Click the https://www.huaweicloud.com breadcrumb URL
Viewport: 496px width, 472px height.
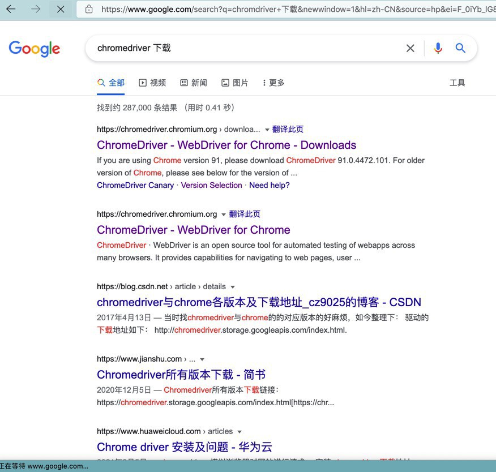click(149, 431)
